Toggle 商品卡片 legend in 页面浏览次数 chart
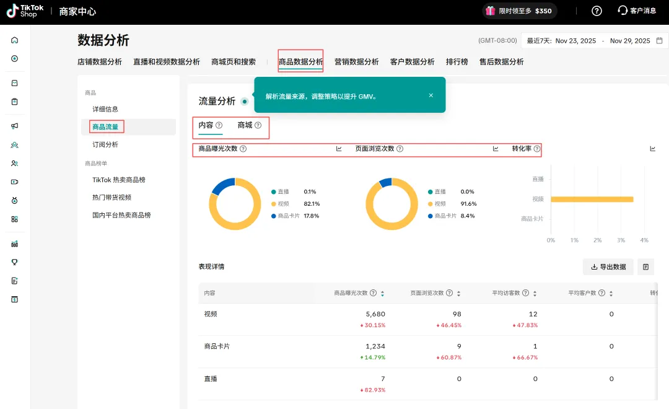This screenshot has height=409, width=669. 445,216
